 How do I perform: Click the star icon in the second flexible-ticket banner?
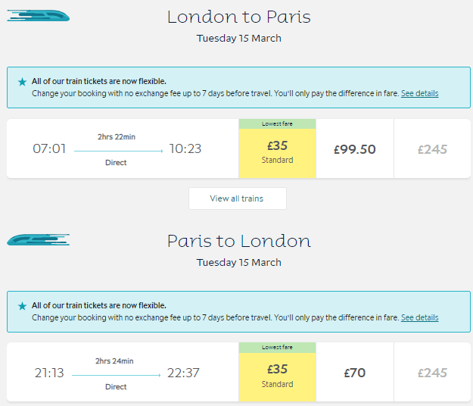coord(22,305)
